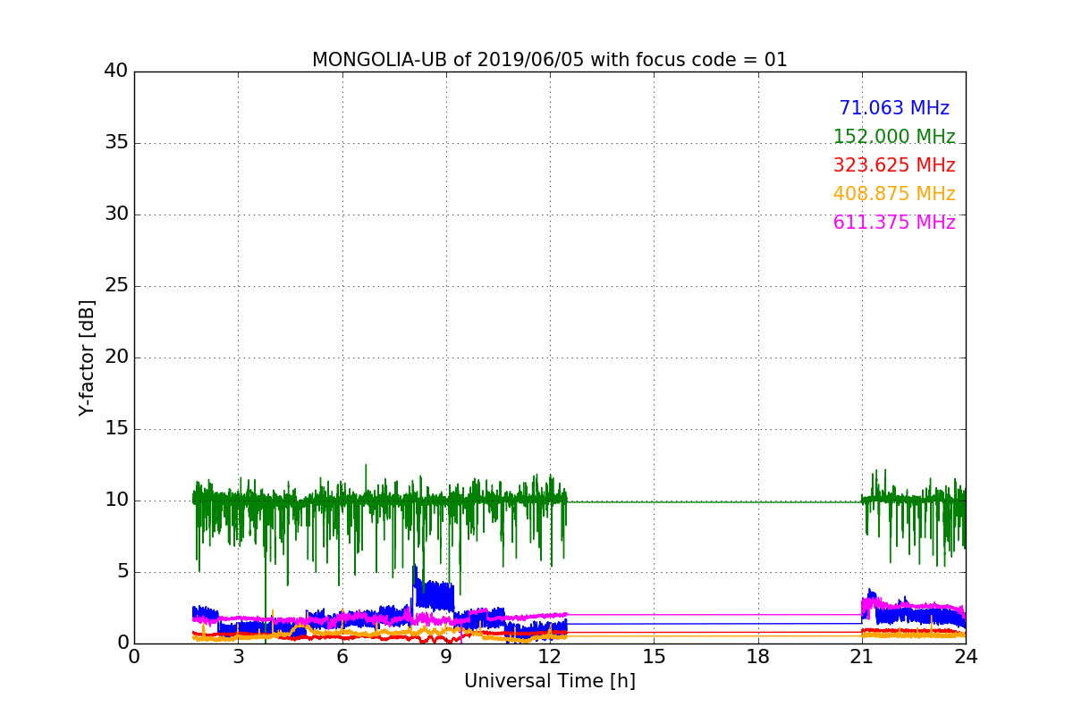Select the 323.625 MHz legend label

pos(894,165)
